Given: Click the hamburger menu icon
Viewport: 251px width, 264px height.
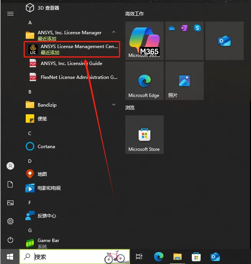Looking at the screenshot, I should pyautogui.click(x=10, y=13).
